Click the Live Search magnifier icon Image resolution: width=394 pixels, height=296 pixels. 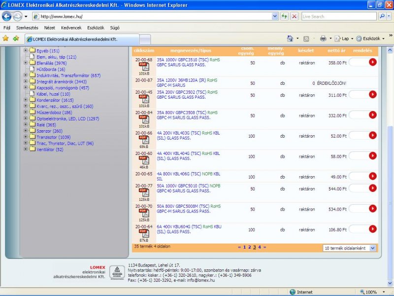pyautogui.click(x=382, y=17)
